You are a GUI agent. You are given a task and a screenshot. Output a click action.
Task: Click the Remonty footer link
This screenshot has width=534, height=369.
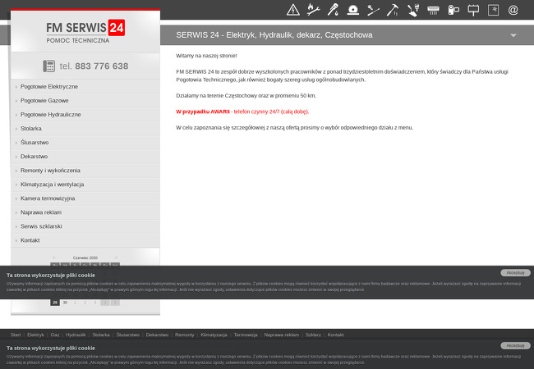tap(185, 335)
